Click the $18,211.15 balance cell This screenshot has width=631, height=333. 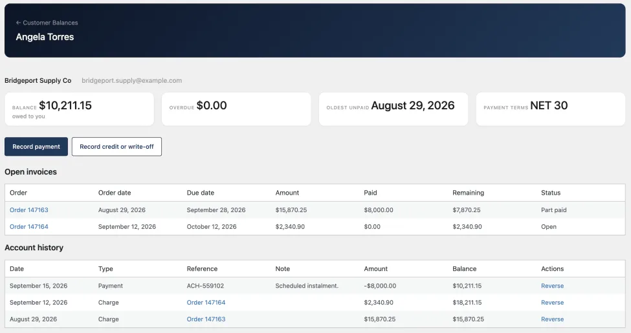467,303
